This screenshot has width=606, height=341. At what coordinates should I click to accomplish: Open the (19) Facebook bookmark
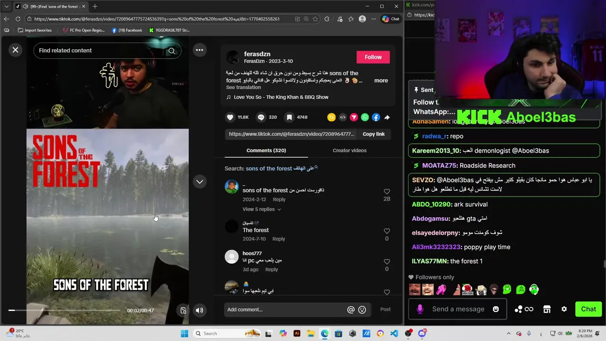tap(127, 30)
